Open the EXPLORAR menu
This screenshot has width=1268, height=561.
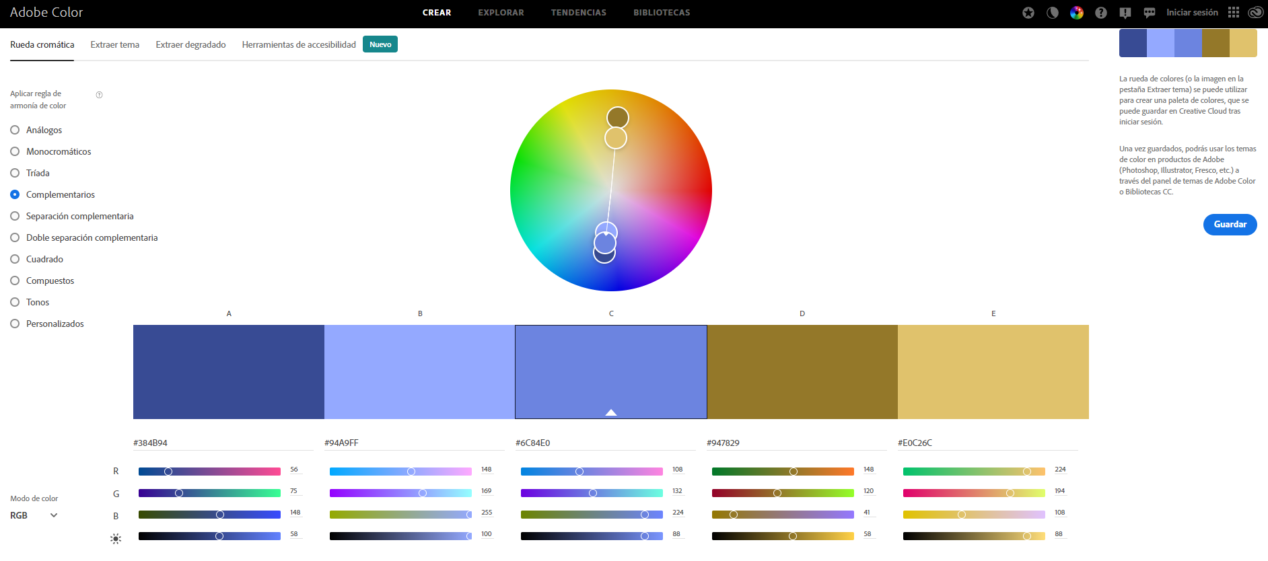click(x=501, y=13)
